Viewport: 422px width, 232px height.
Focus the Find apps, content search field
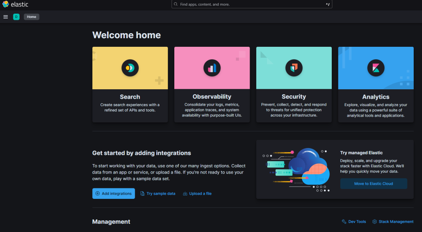tap(252, 4)
